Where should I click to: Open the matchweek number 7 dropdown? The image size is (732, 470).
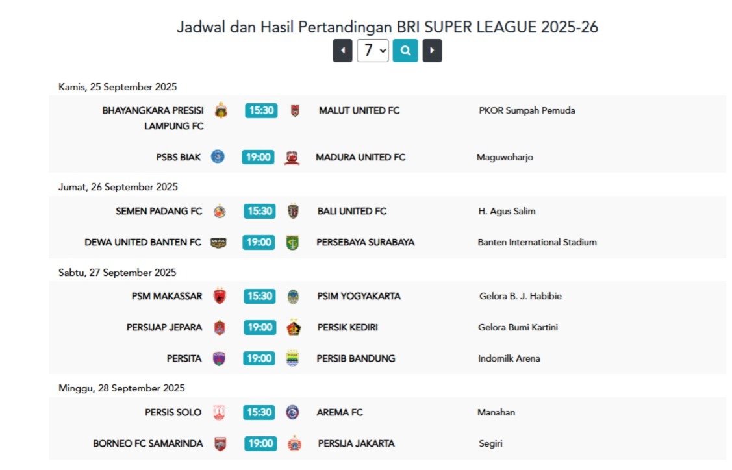click(x=372, y=51)
